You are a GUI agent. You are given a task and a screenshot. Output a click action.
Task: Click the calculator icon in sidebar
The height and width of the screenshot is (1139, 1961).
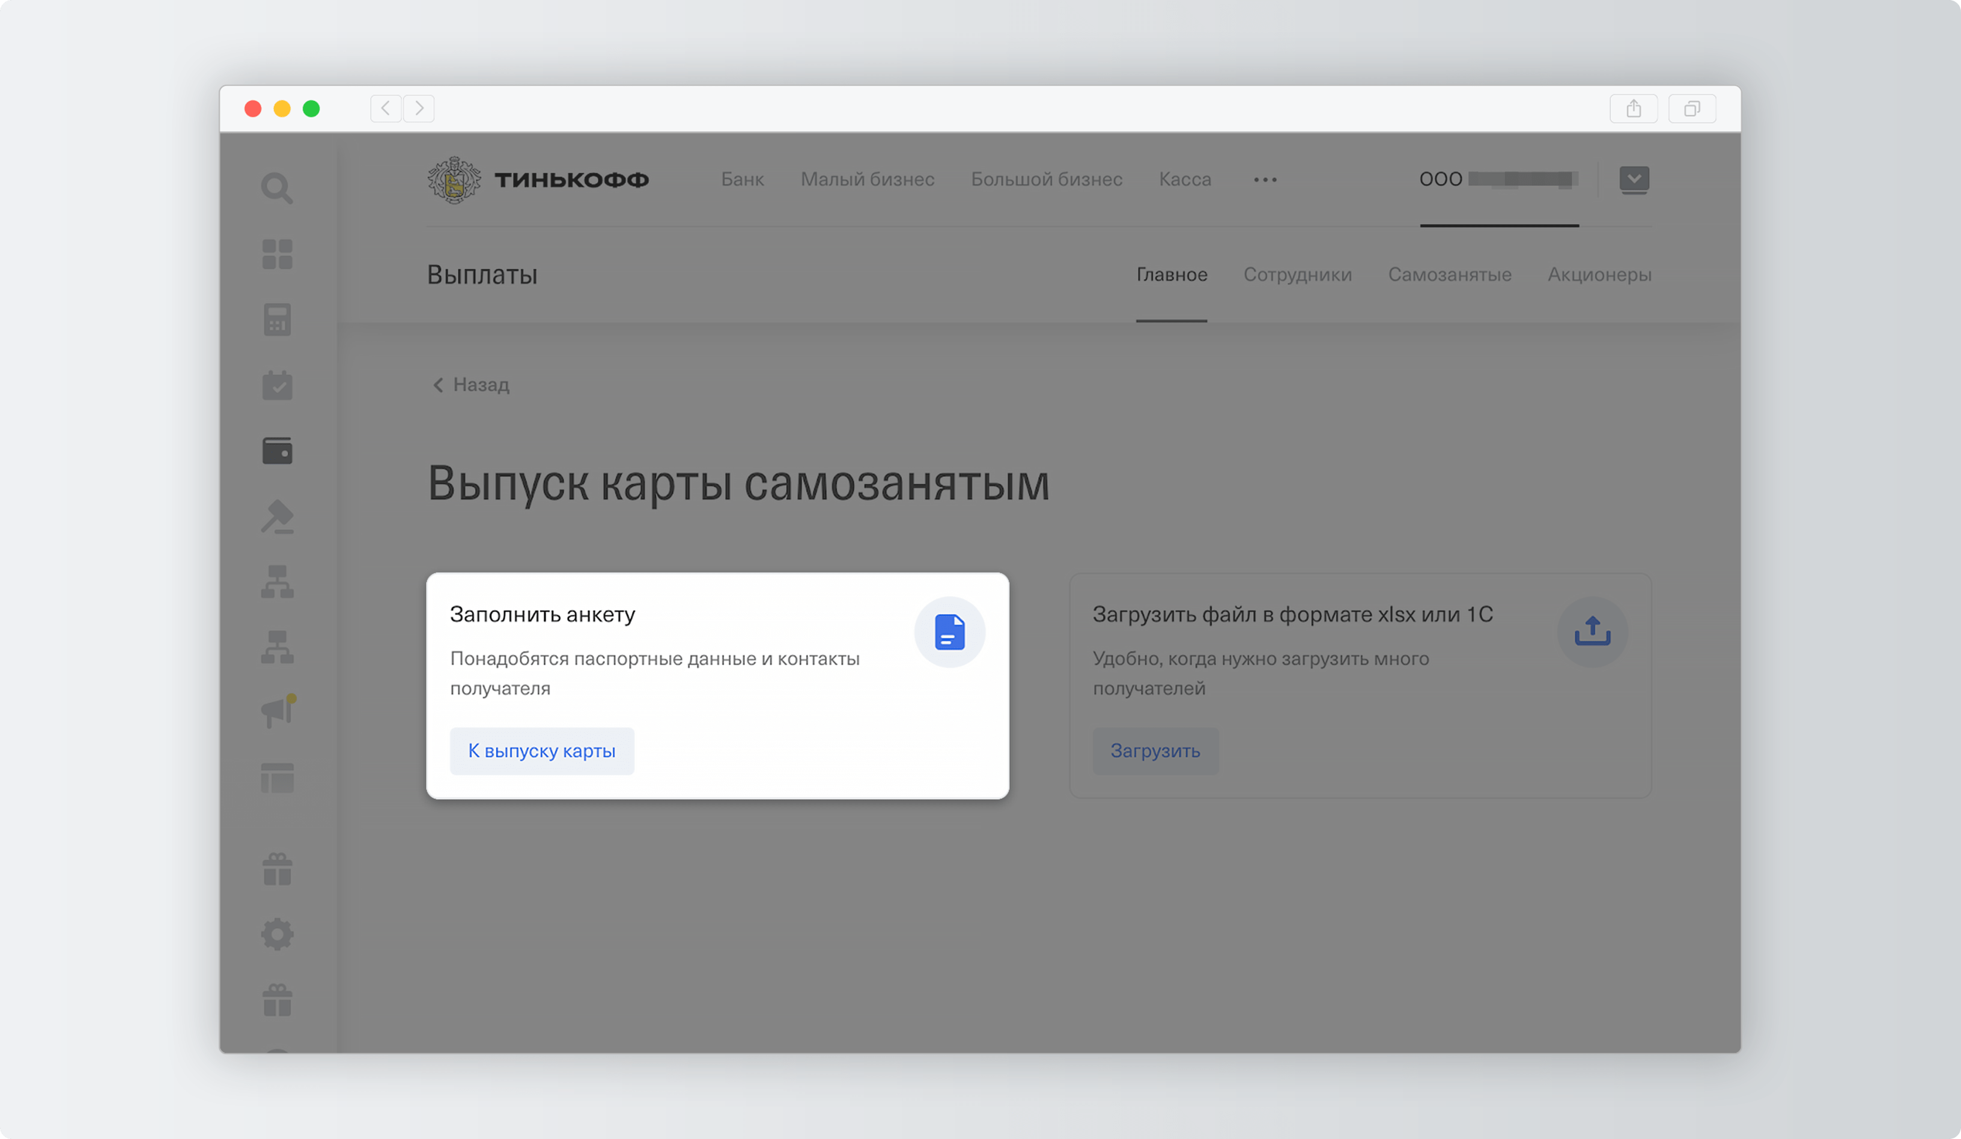277,320
